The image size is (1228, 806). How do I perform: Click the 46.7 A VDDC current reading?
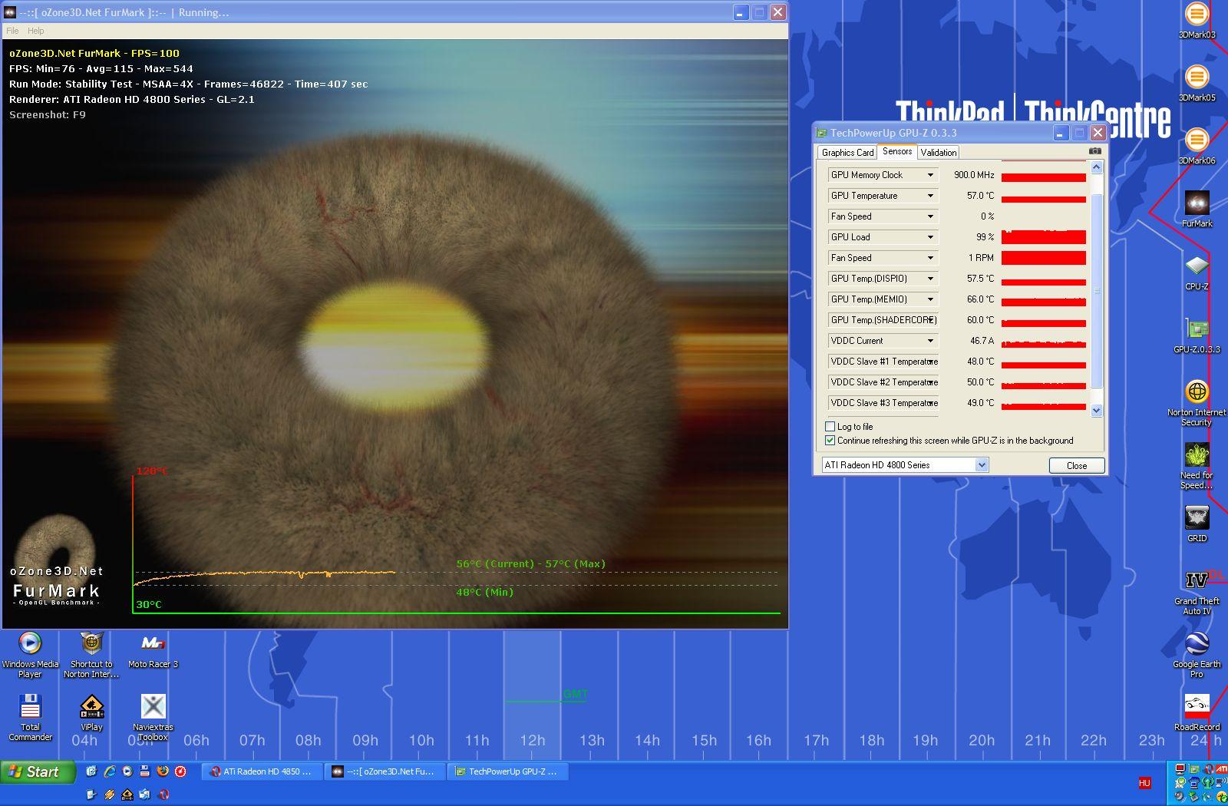[x=982, y=341]
